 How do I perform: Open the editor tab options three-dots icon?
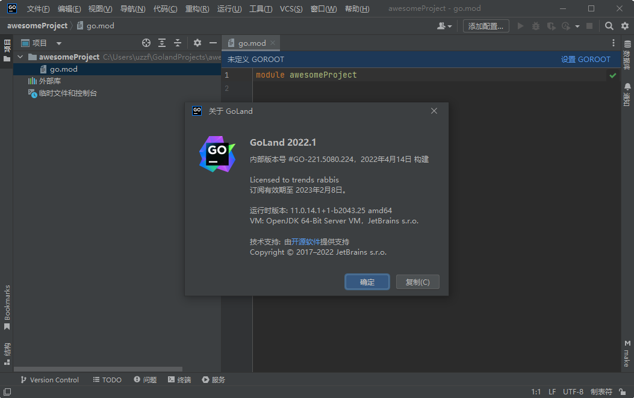click(x=614, y=43)
